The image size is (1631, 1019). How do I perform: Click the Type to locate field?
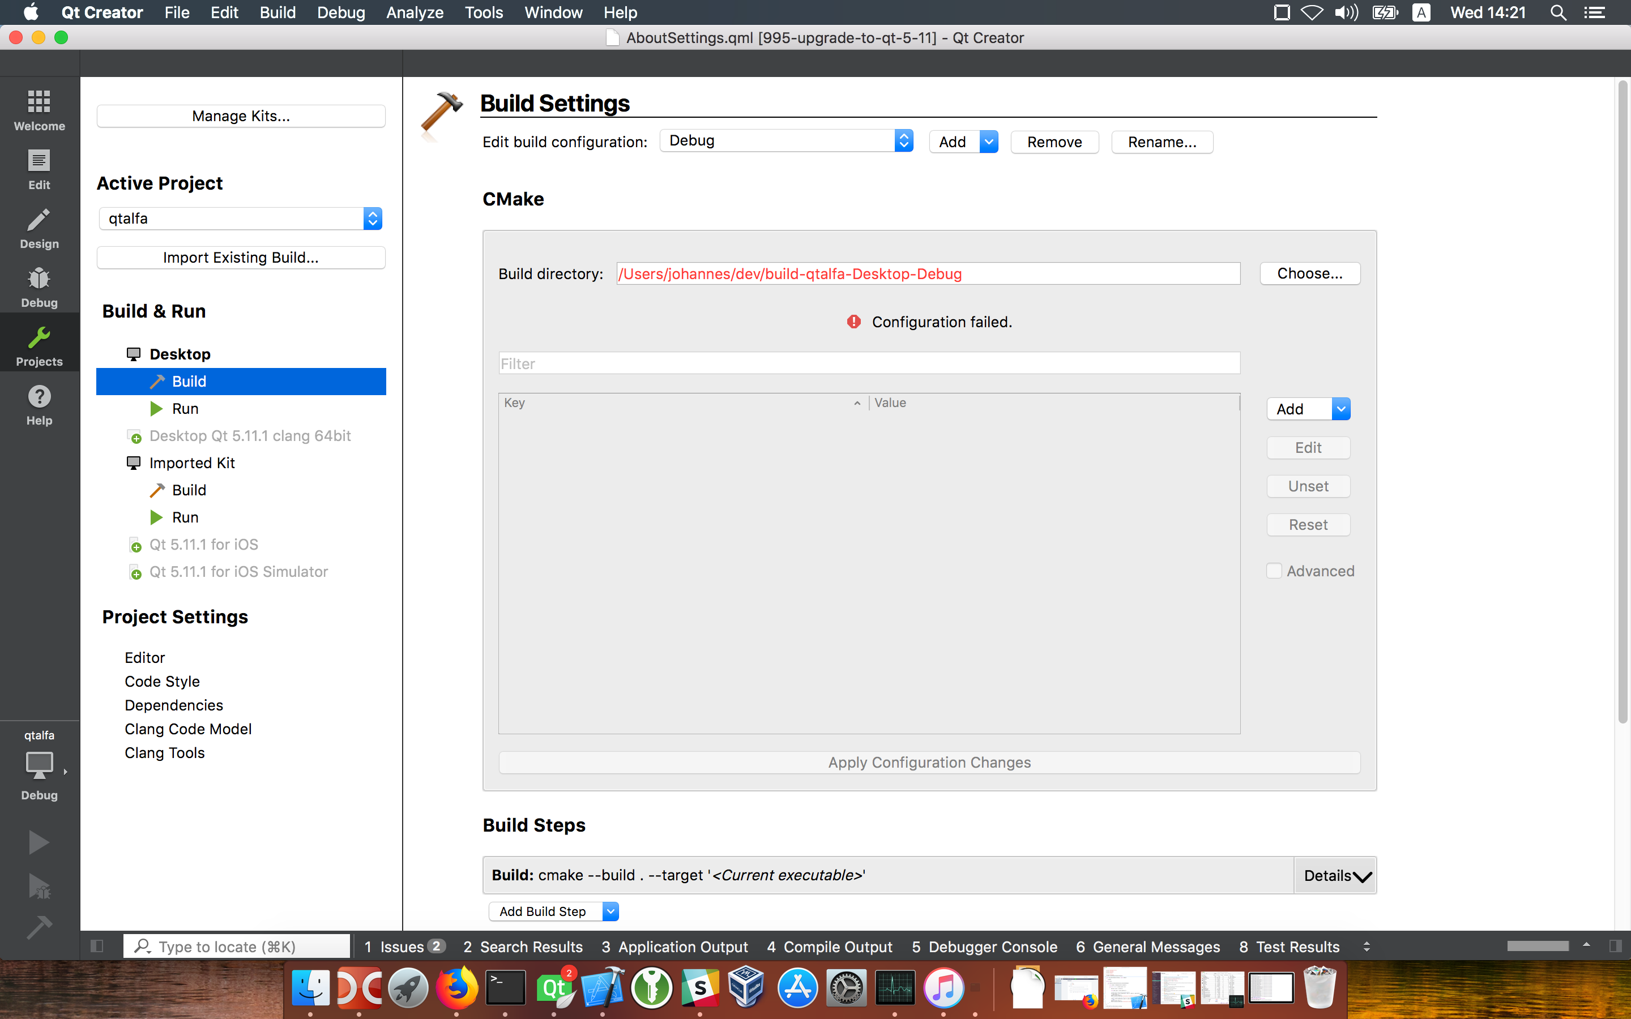click(x=237, y=946)
